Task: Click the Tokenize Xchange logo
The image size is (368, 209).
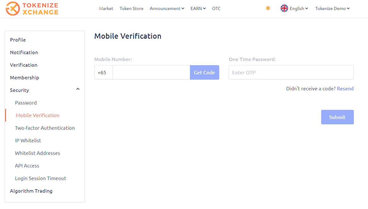Action: (x=32, y=9)
